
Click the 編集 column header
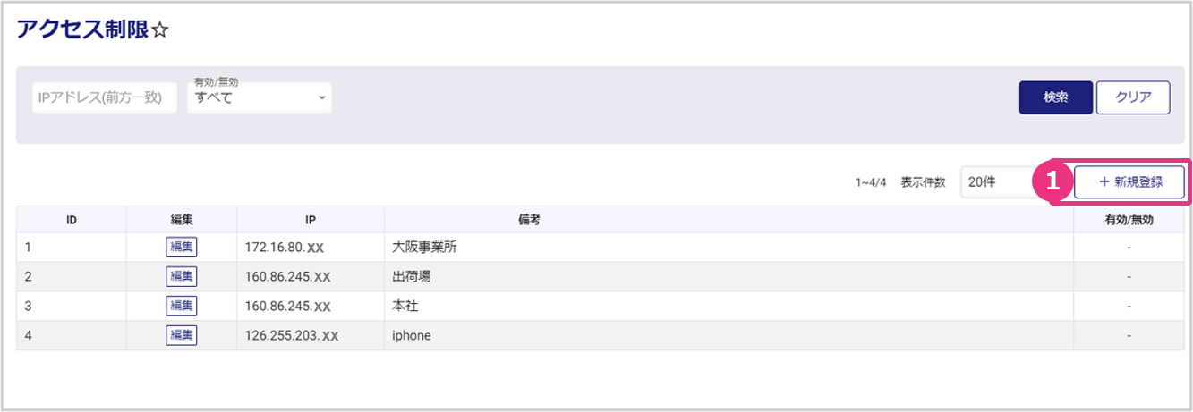(x=182, y=220)
